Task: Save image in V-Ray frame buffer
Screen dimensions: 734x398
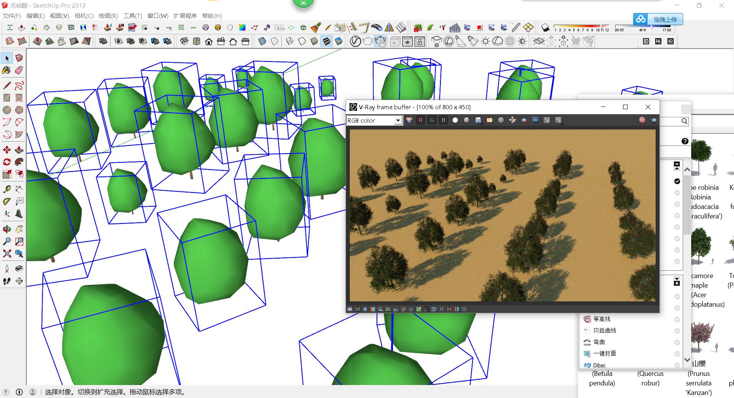Action: 478,120
